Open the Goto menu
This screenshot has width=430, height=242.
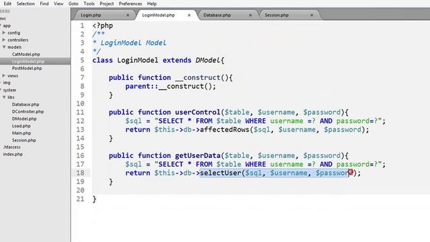tap(73, 3)
